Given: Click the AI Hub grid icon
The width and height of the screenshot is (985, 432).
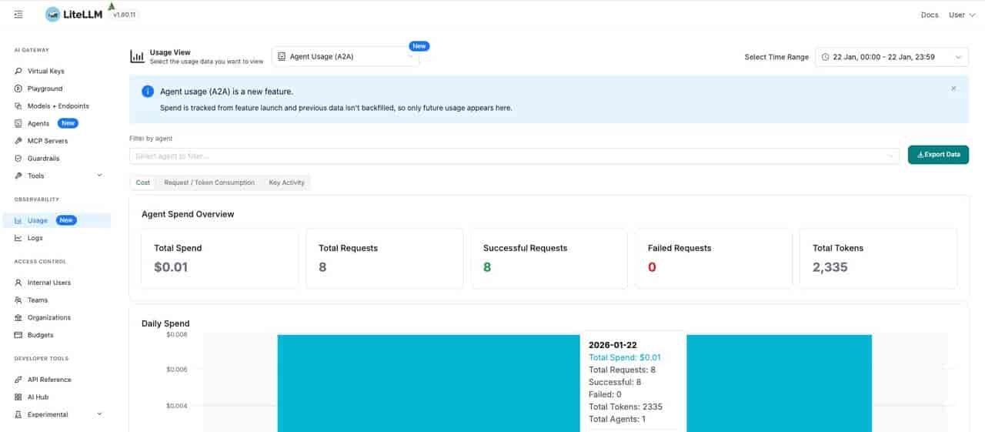Looking at the screenshot, I should [18, 397].
